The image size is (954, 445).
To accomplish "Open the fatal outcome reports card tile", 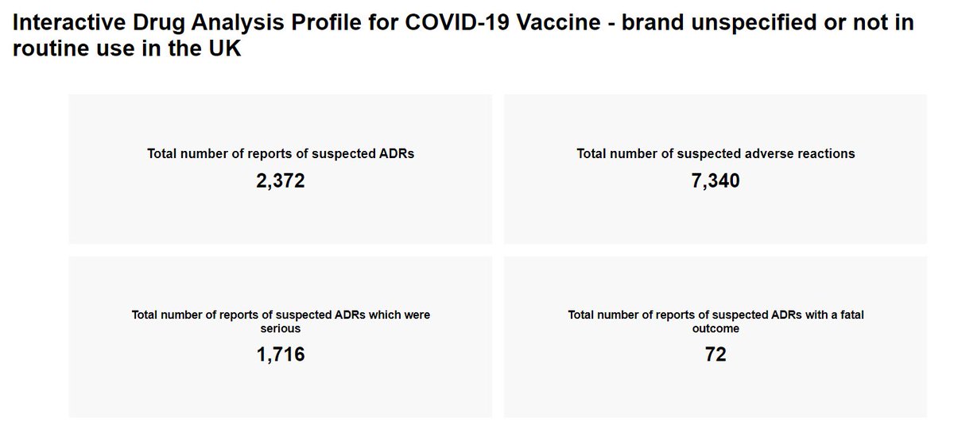I will 715,389.
